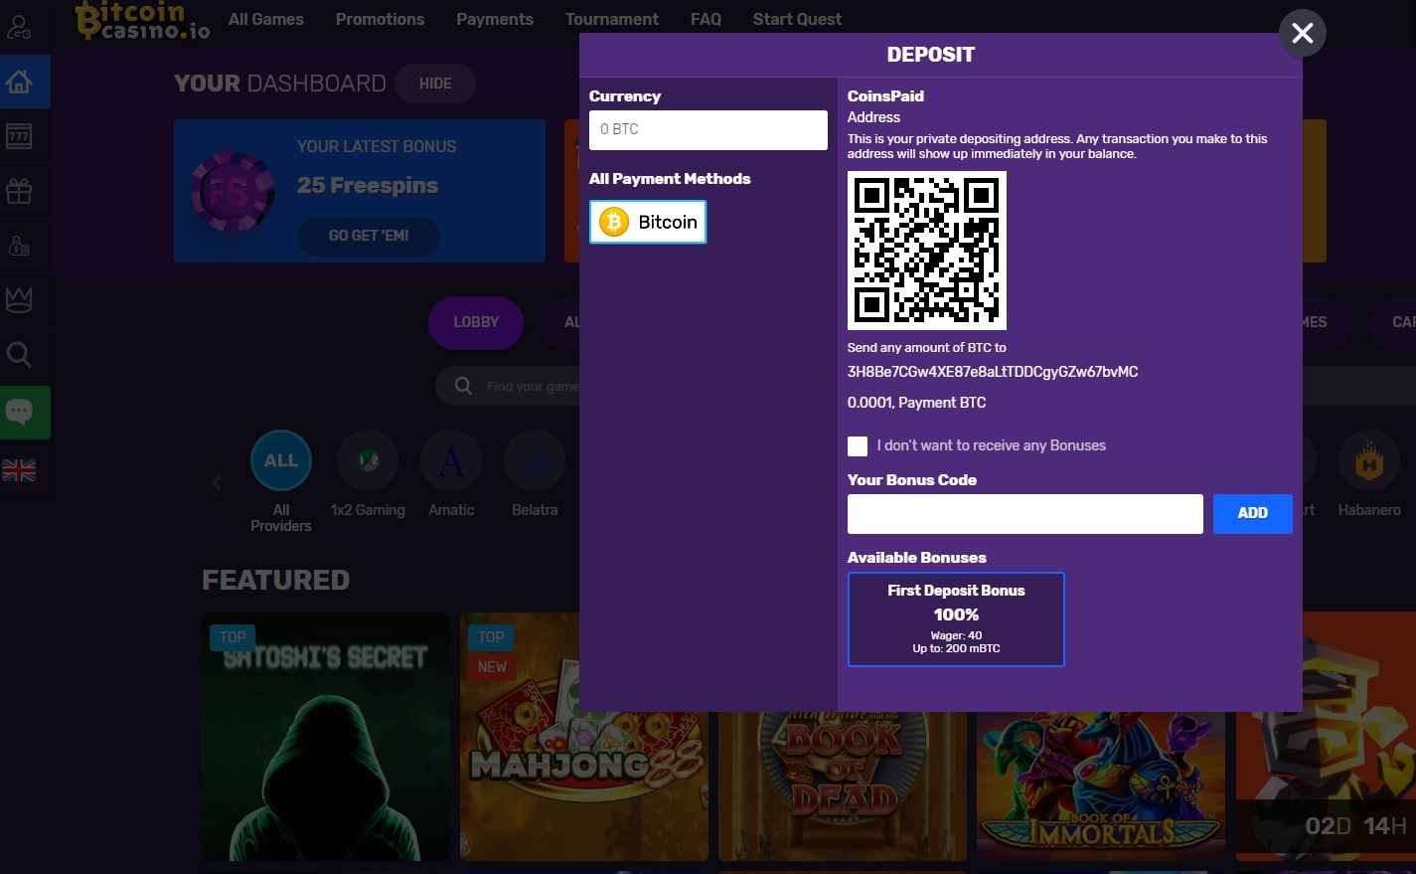Tick 'I don't want to receive any Bonuses'

(x=858, y=446)
